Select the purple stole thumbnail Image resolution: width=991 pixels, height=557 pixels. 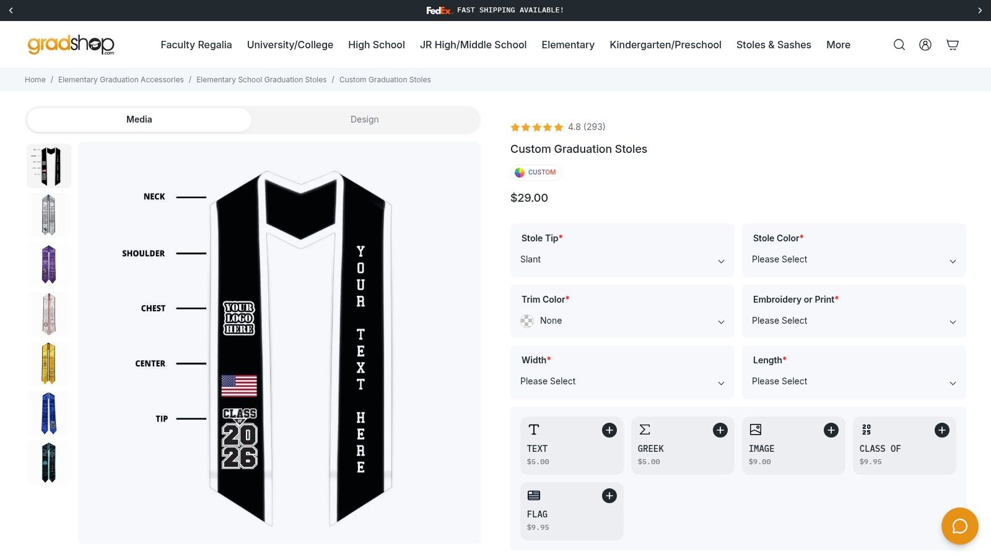[x=49, y=264]
